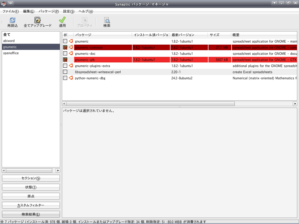Image resolution: width=299 pixels, height=224 pixels.
Task: Select the gnumeric-gtk package name
Action: click(85, 60)
